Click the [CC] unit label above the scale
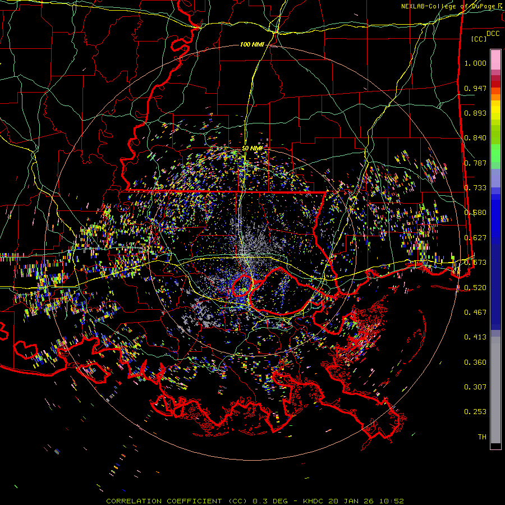The image size is (505, 505). (479, 39)
